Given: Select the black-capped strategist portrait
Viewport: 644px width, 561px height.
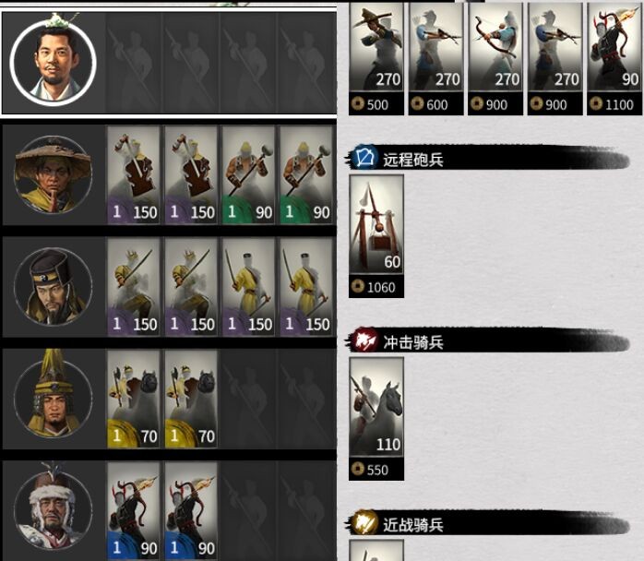Looking at the screenshot, I should pyautogui.click(x=53, y=287).
